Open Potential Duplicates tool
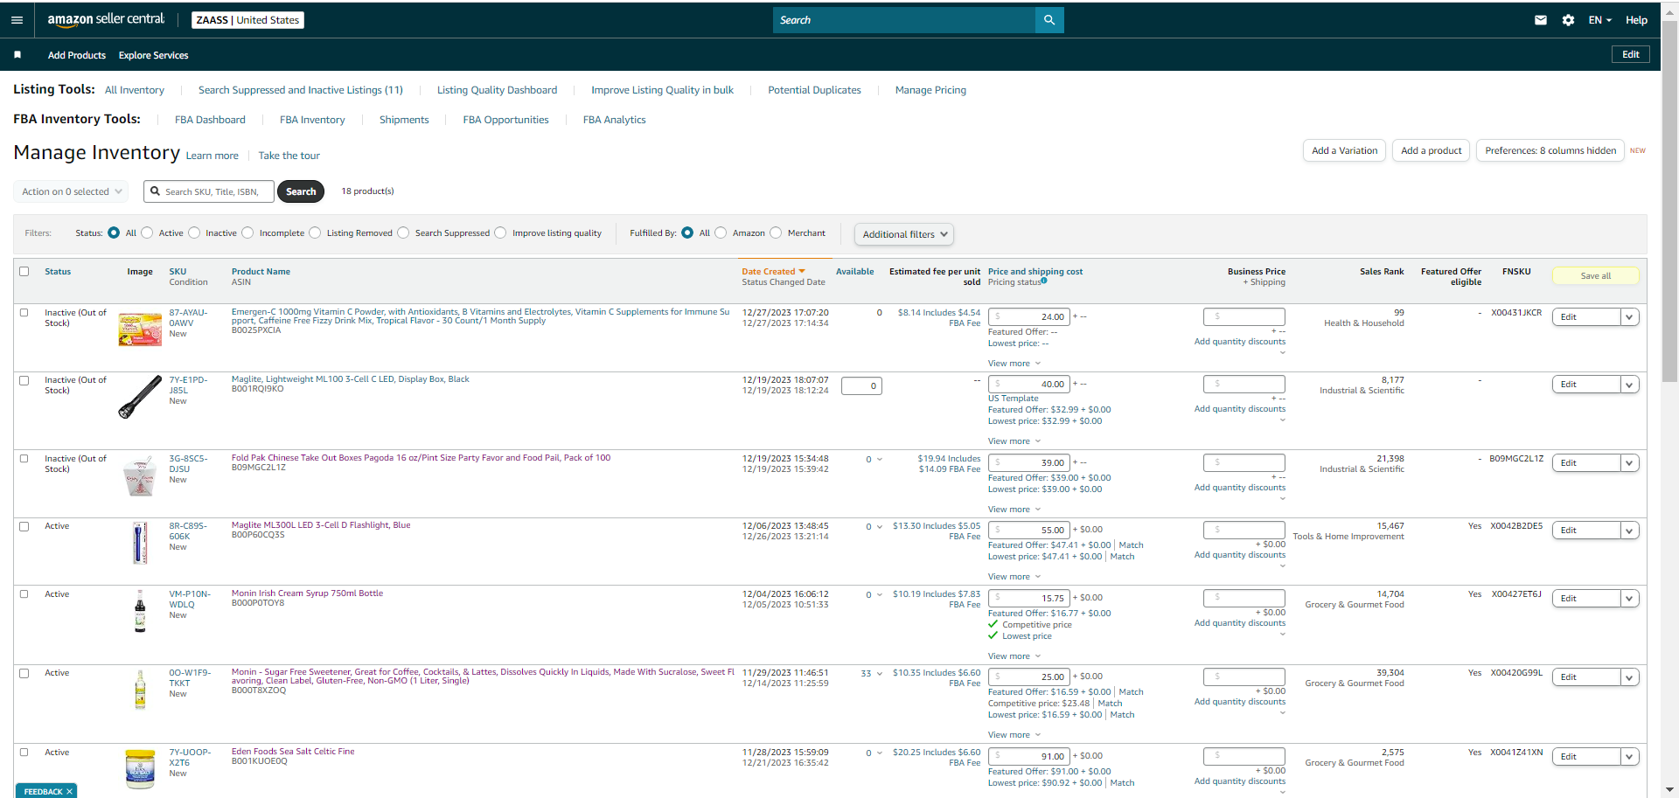 point(814,90)
